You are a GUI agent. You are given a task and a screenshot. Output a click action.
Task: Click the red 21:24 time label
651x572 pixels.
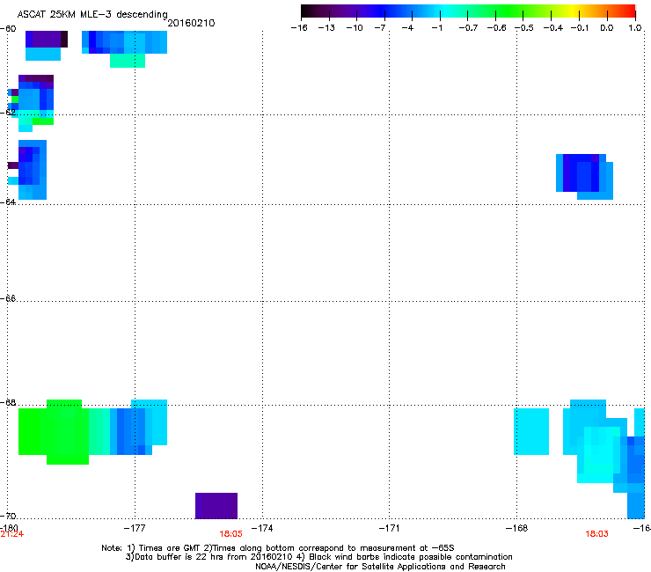click(12, 534)
